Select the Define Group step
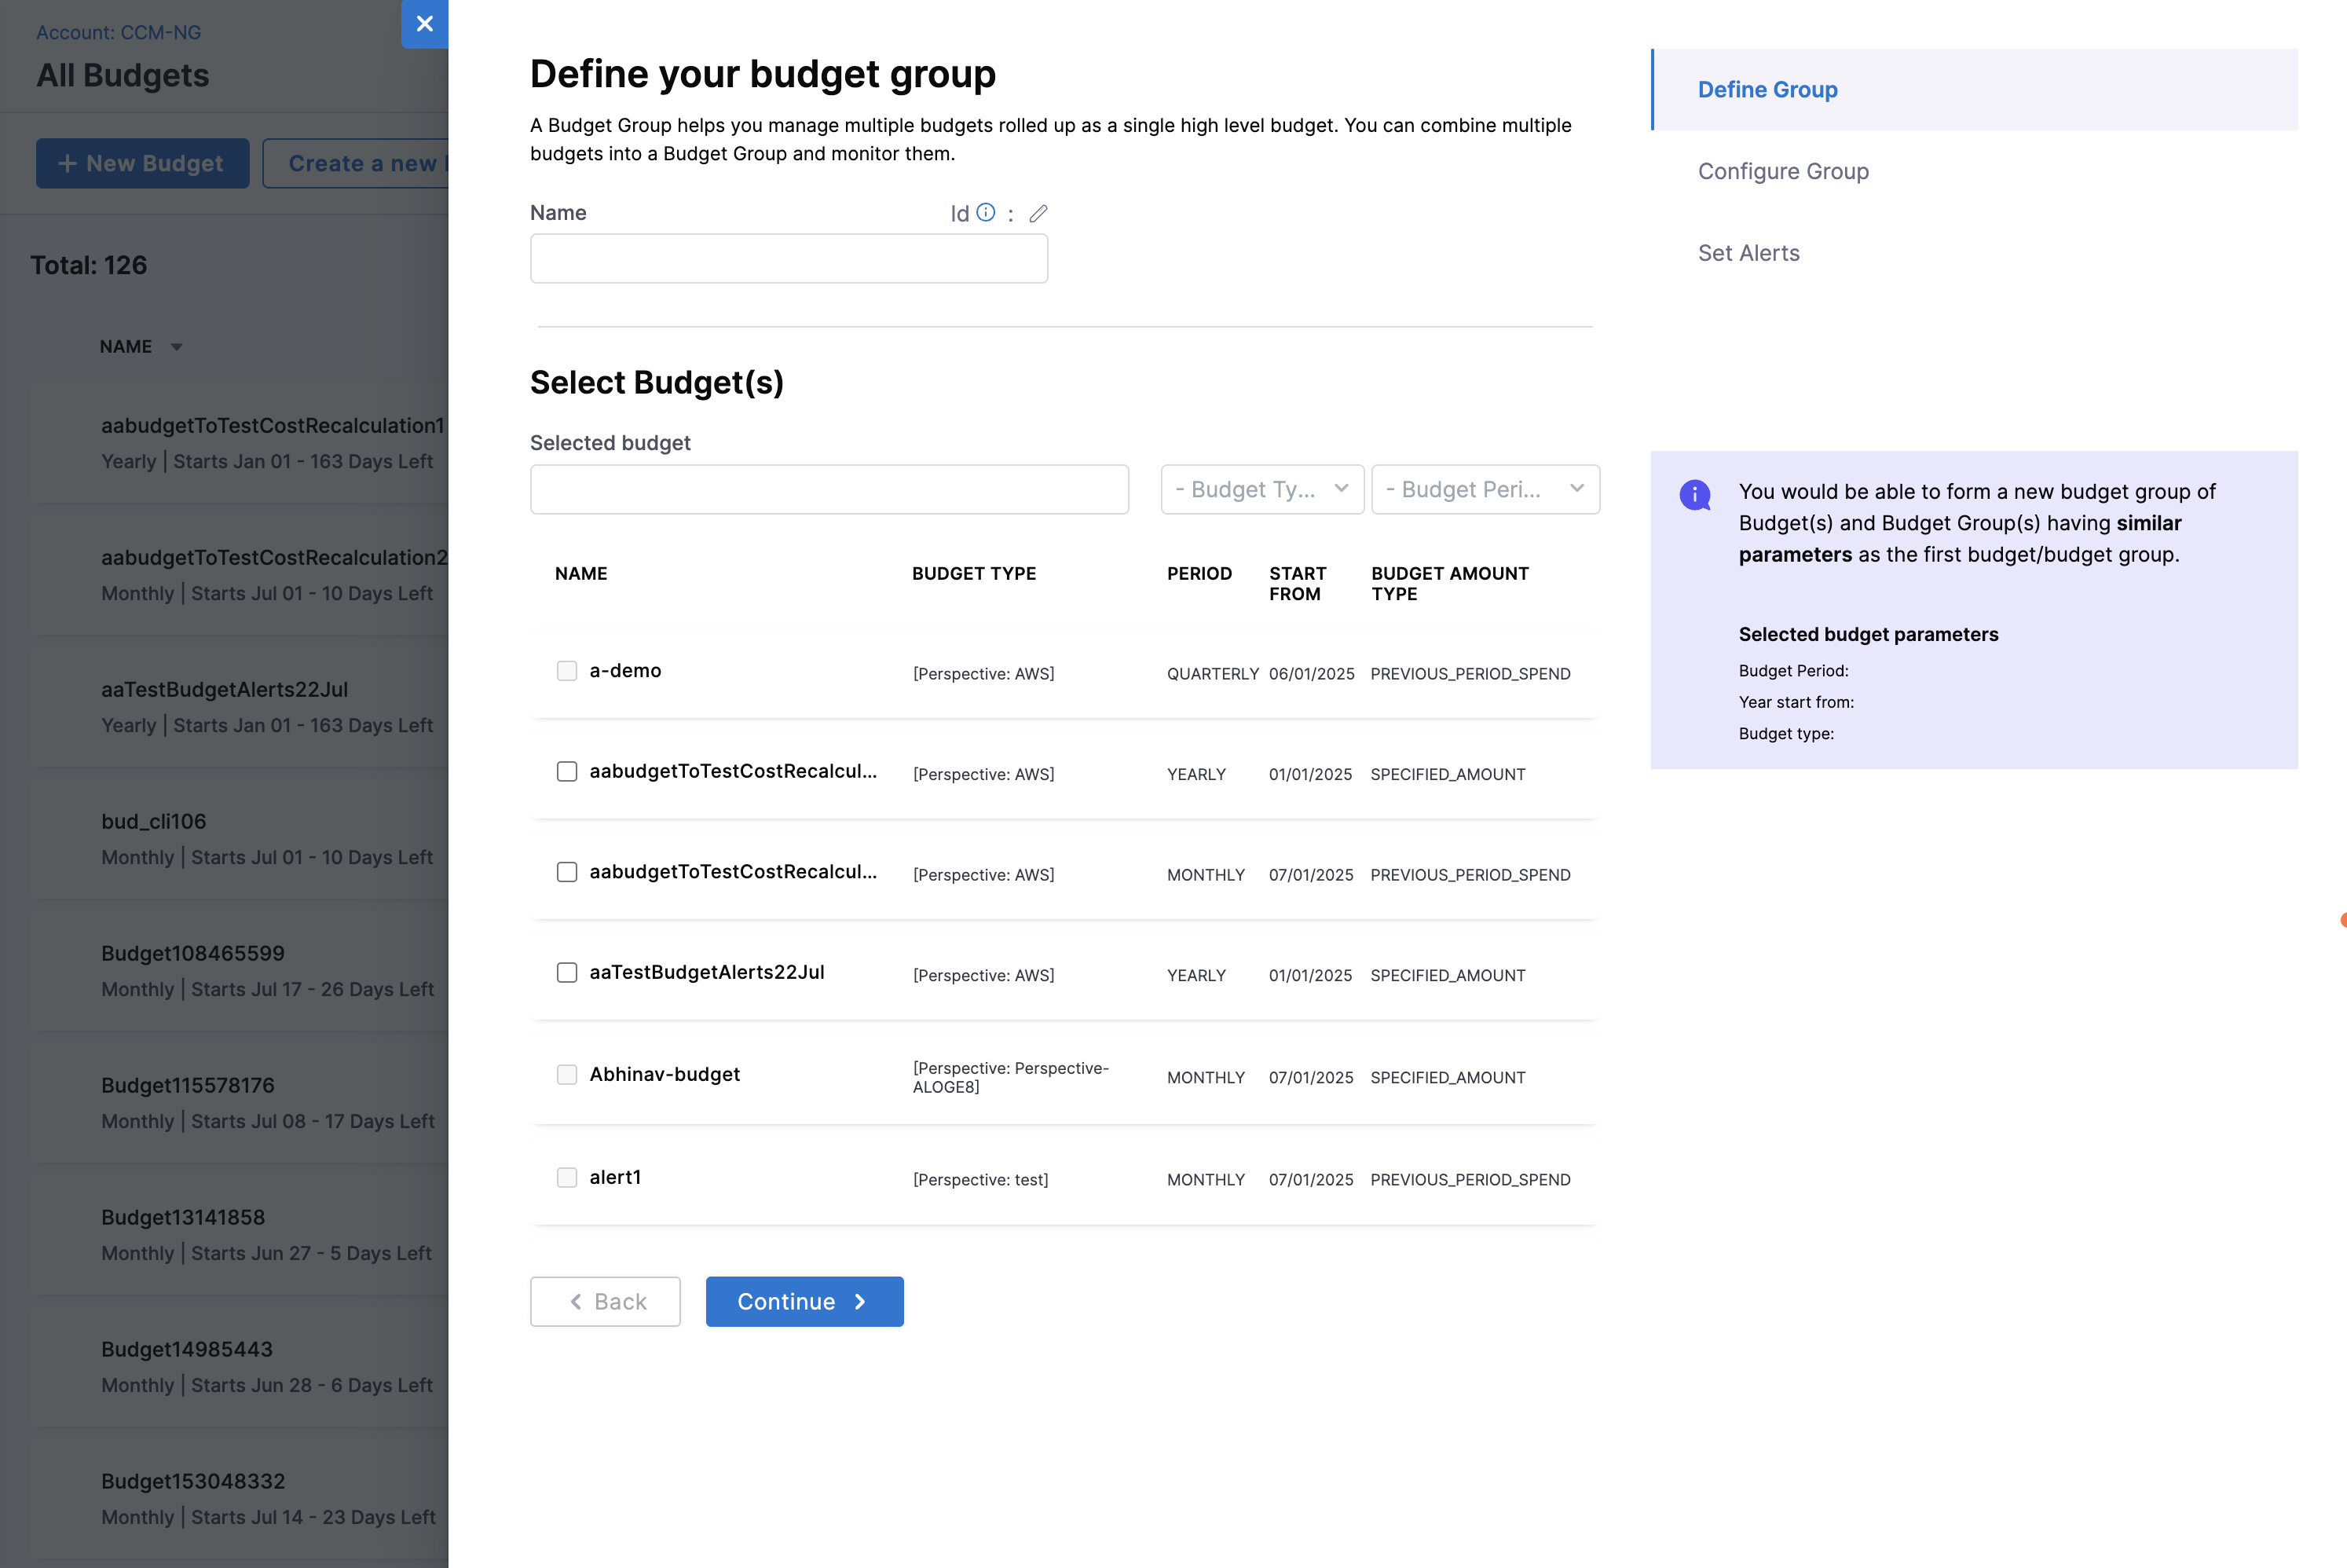This screenshot has height=1568, width=2347. [x=1767, y=89]
